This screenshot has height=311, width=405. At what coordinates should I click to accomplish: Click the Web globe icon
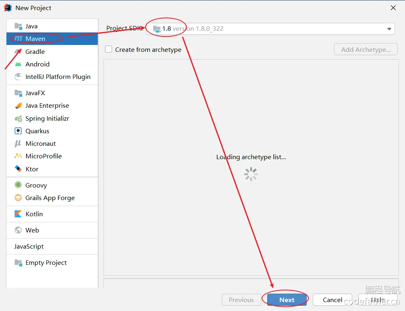click(18, 230)
